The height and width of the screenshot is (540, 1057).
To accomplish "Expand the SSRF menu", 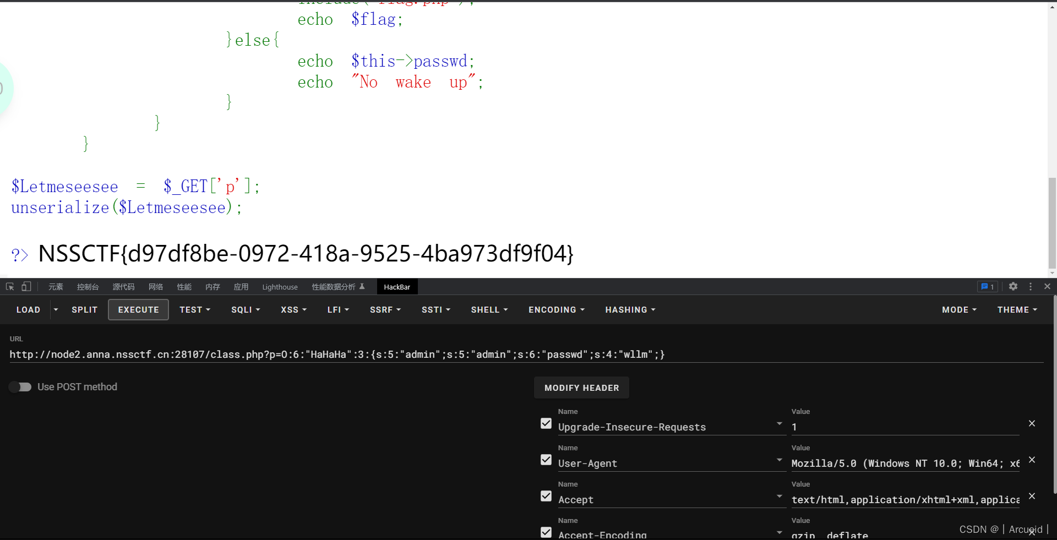I will [385, 310].
